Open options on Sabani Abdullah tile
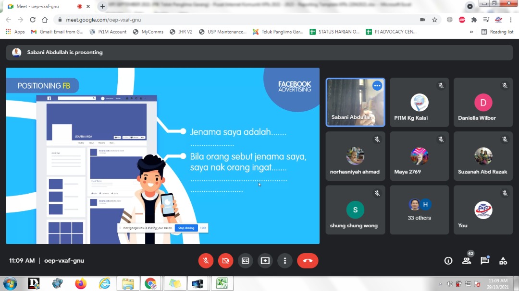The width and height of the screenshot is (519, 291). tap(377, 85)
